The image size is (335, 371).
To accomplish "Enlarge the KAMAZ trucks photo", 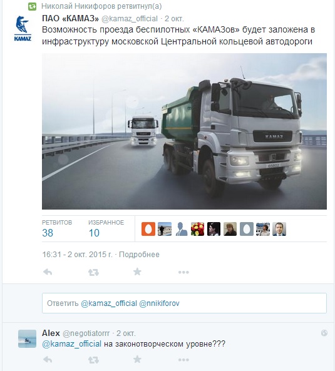I will pos(184,131).
